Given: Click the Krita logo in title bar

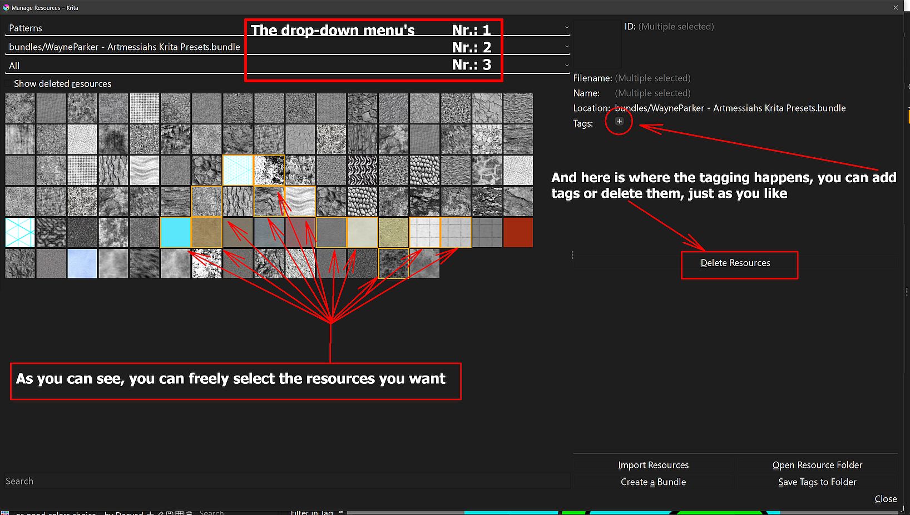Looking at the screenshot, I should pyautogui.click(x=6, y=8).
